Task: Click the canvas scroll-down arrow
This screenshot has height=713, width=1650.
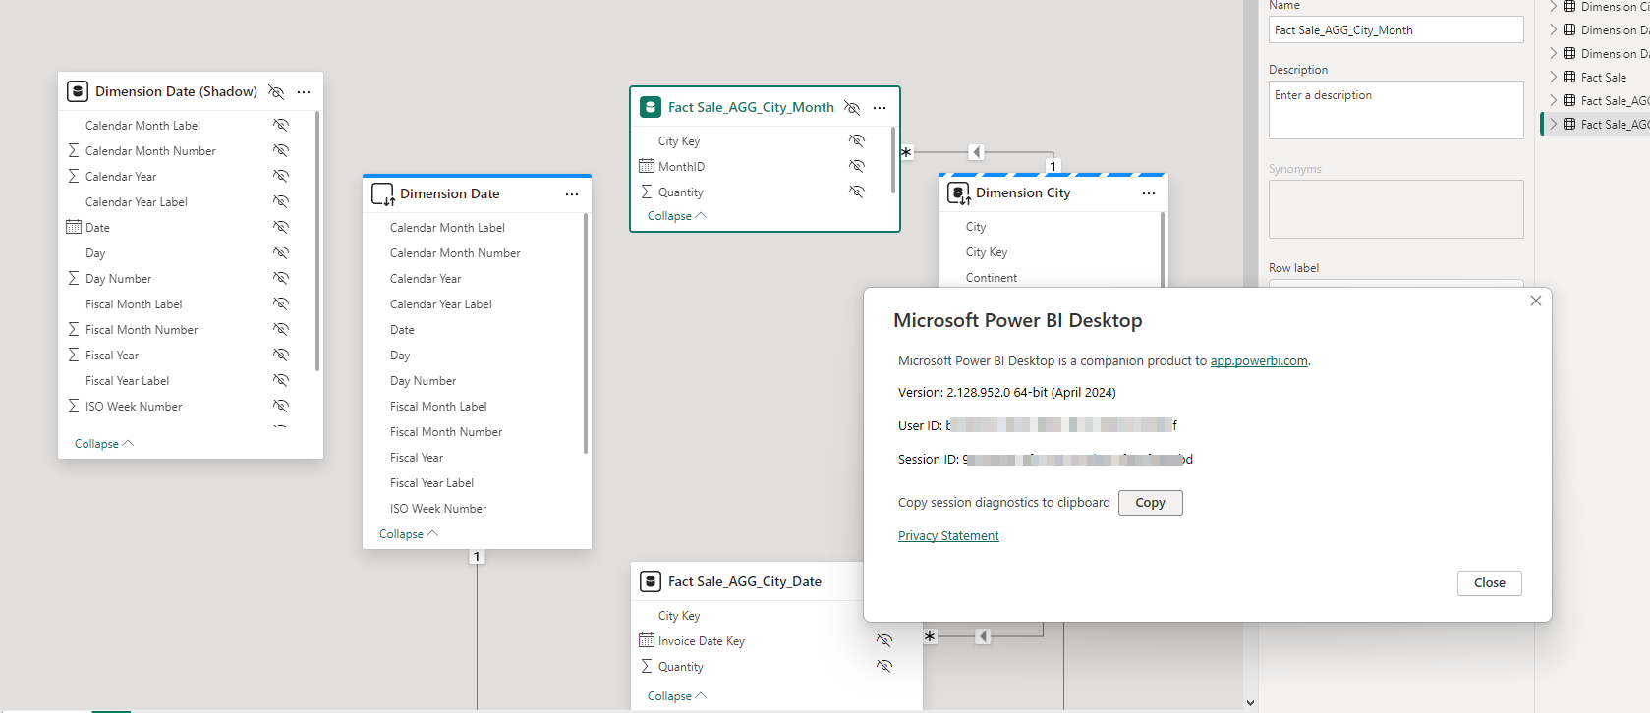Action: point(1250,703)
